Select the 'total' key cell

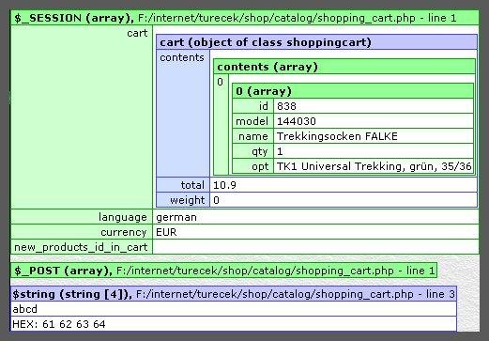pos(183,185)
